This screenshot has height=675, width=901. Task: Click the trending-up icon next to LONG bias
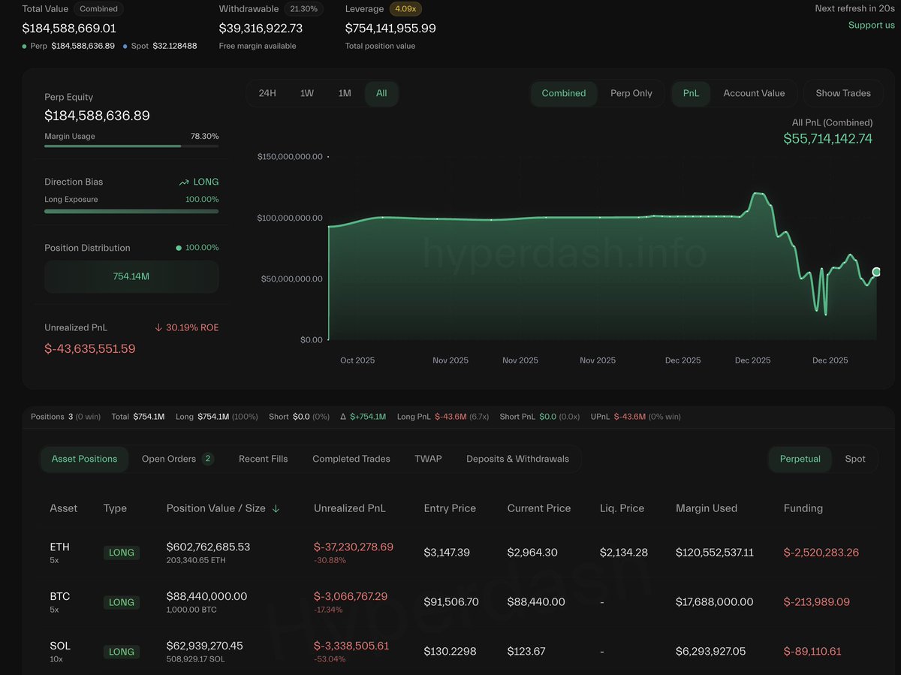coord(184,182)
